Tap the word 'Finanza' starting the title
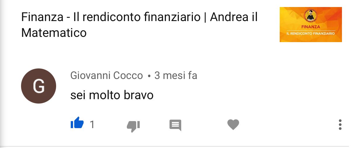The image size is (363, 148). tap(42, 17)
